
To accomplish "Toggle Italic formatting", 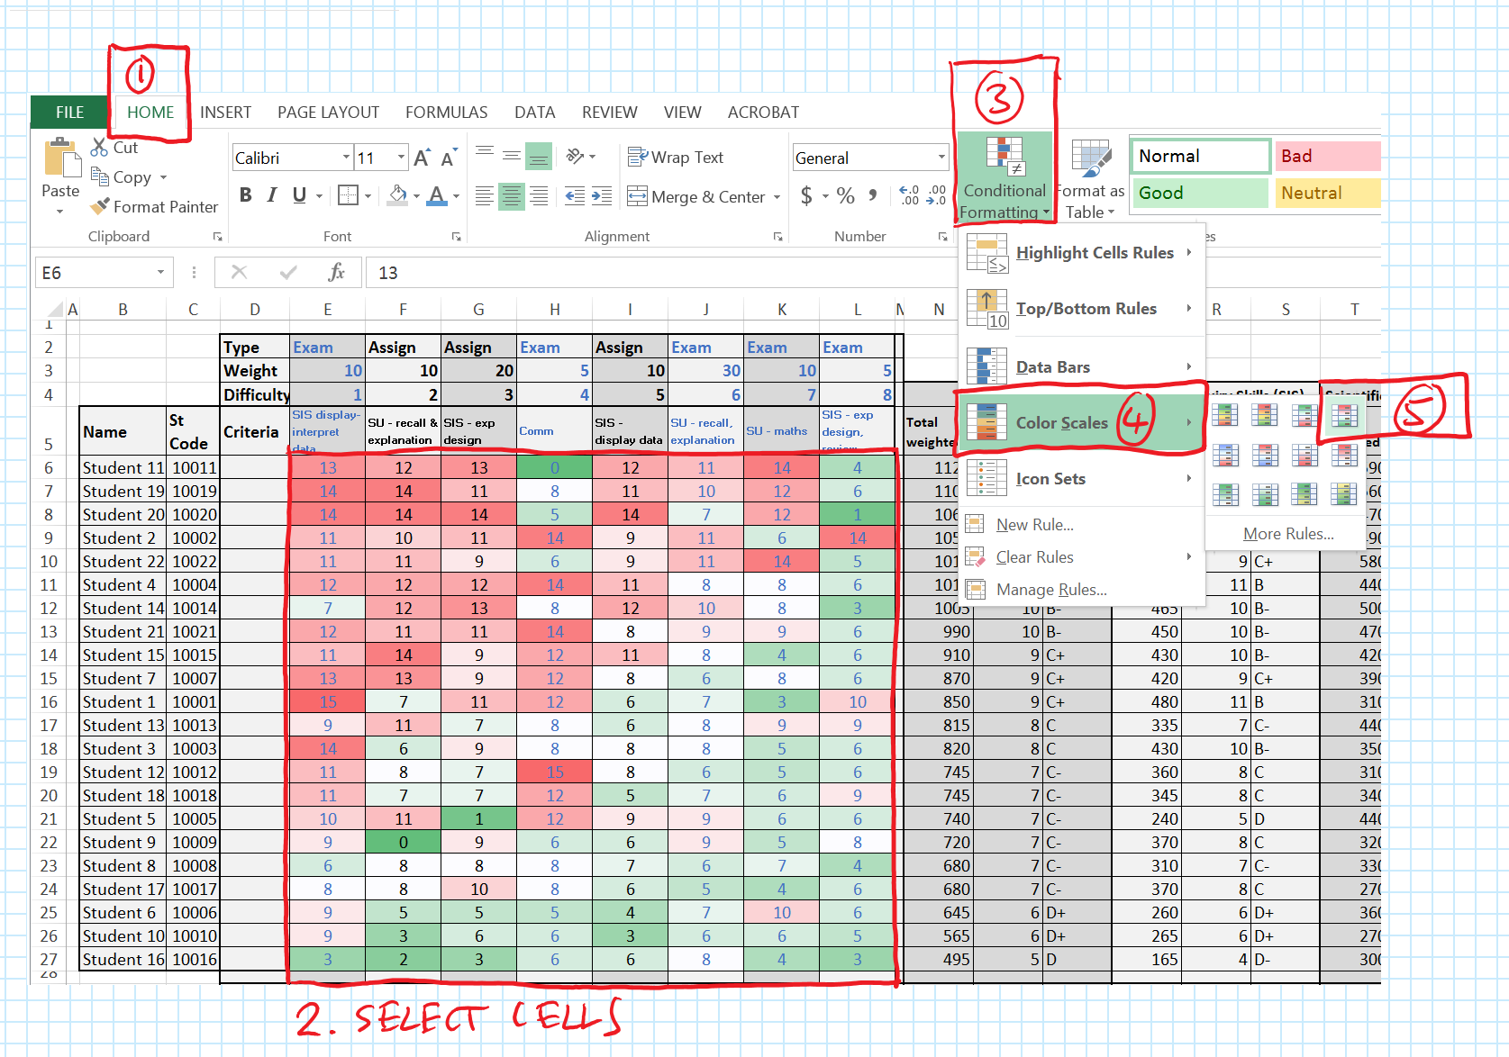I will point(272,195).
